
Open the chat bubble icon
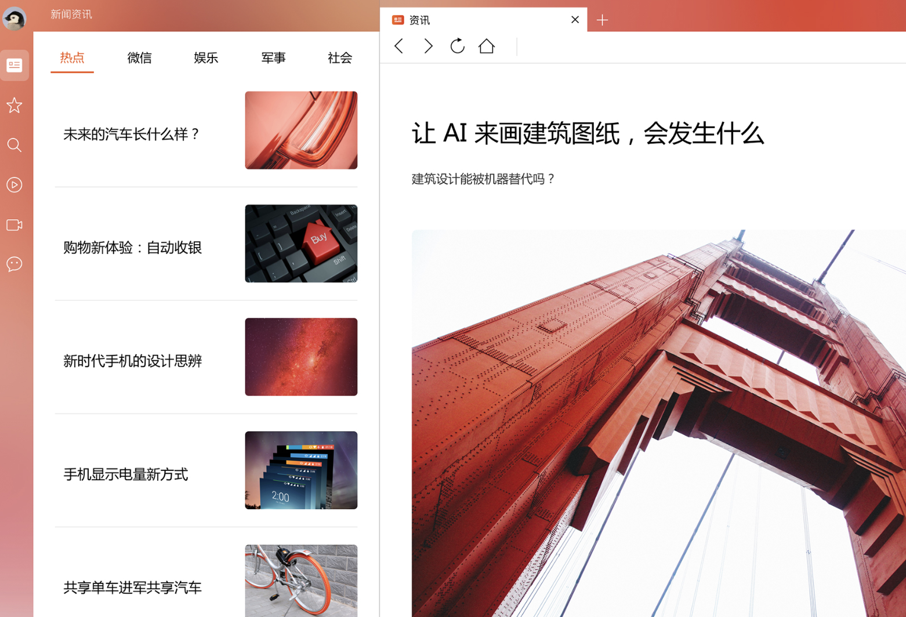[15, 264]
